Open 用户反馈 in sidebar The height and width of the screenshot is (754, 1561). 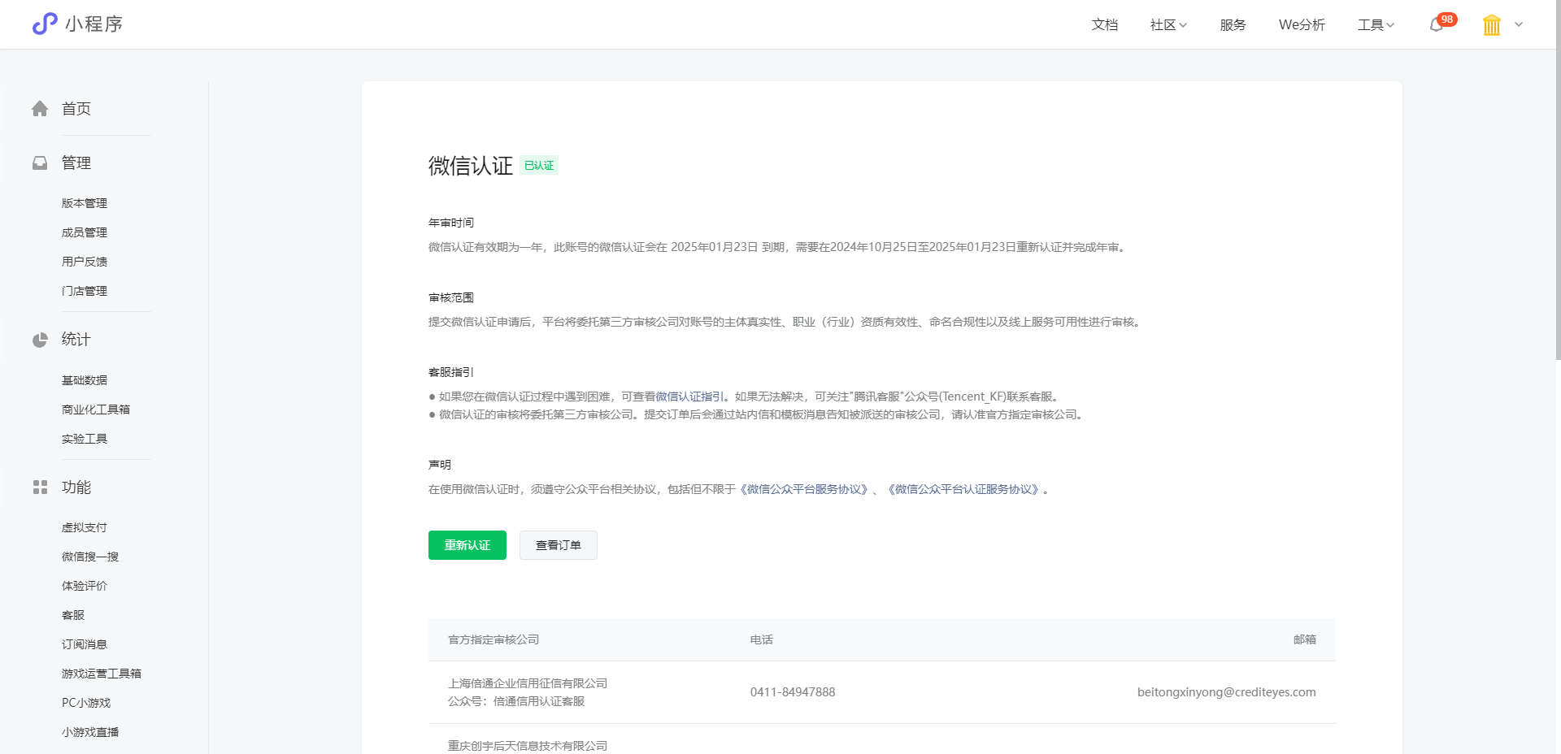click(85, 262)
